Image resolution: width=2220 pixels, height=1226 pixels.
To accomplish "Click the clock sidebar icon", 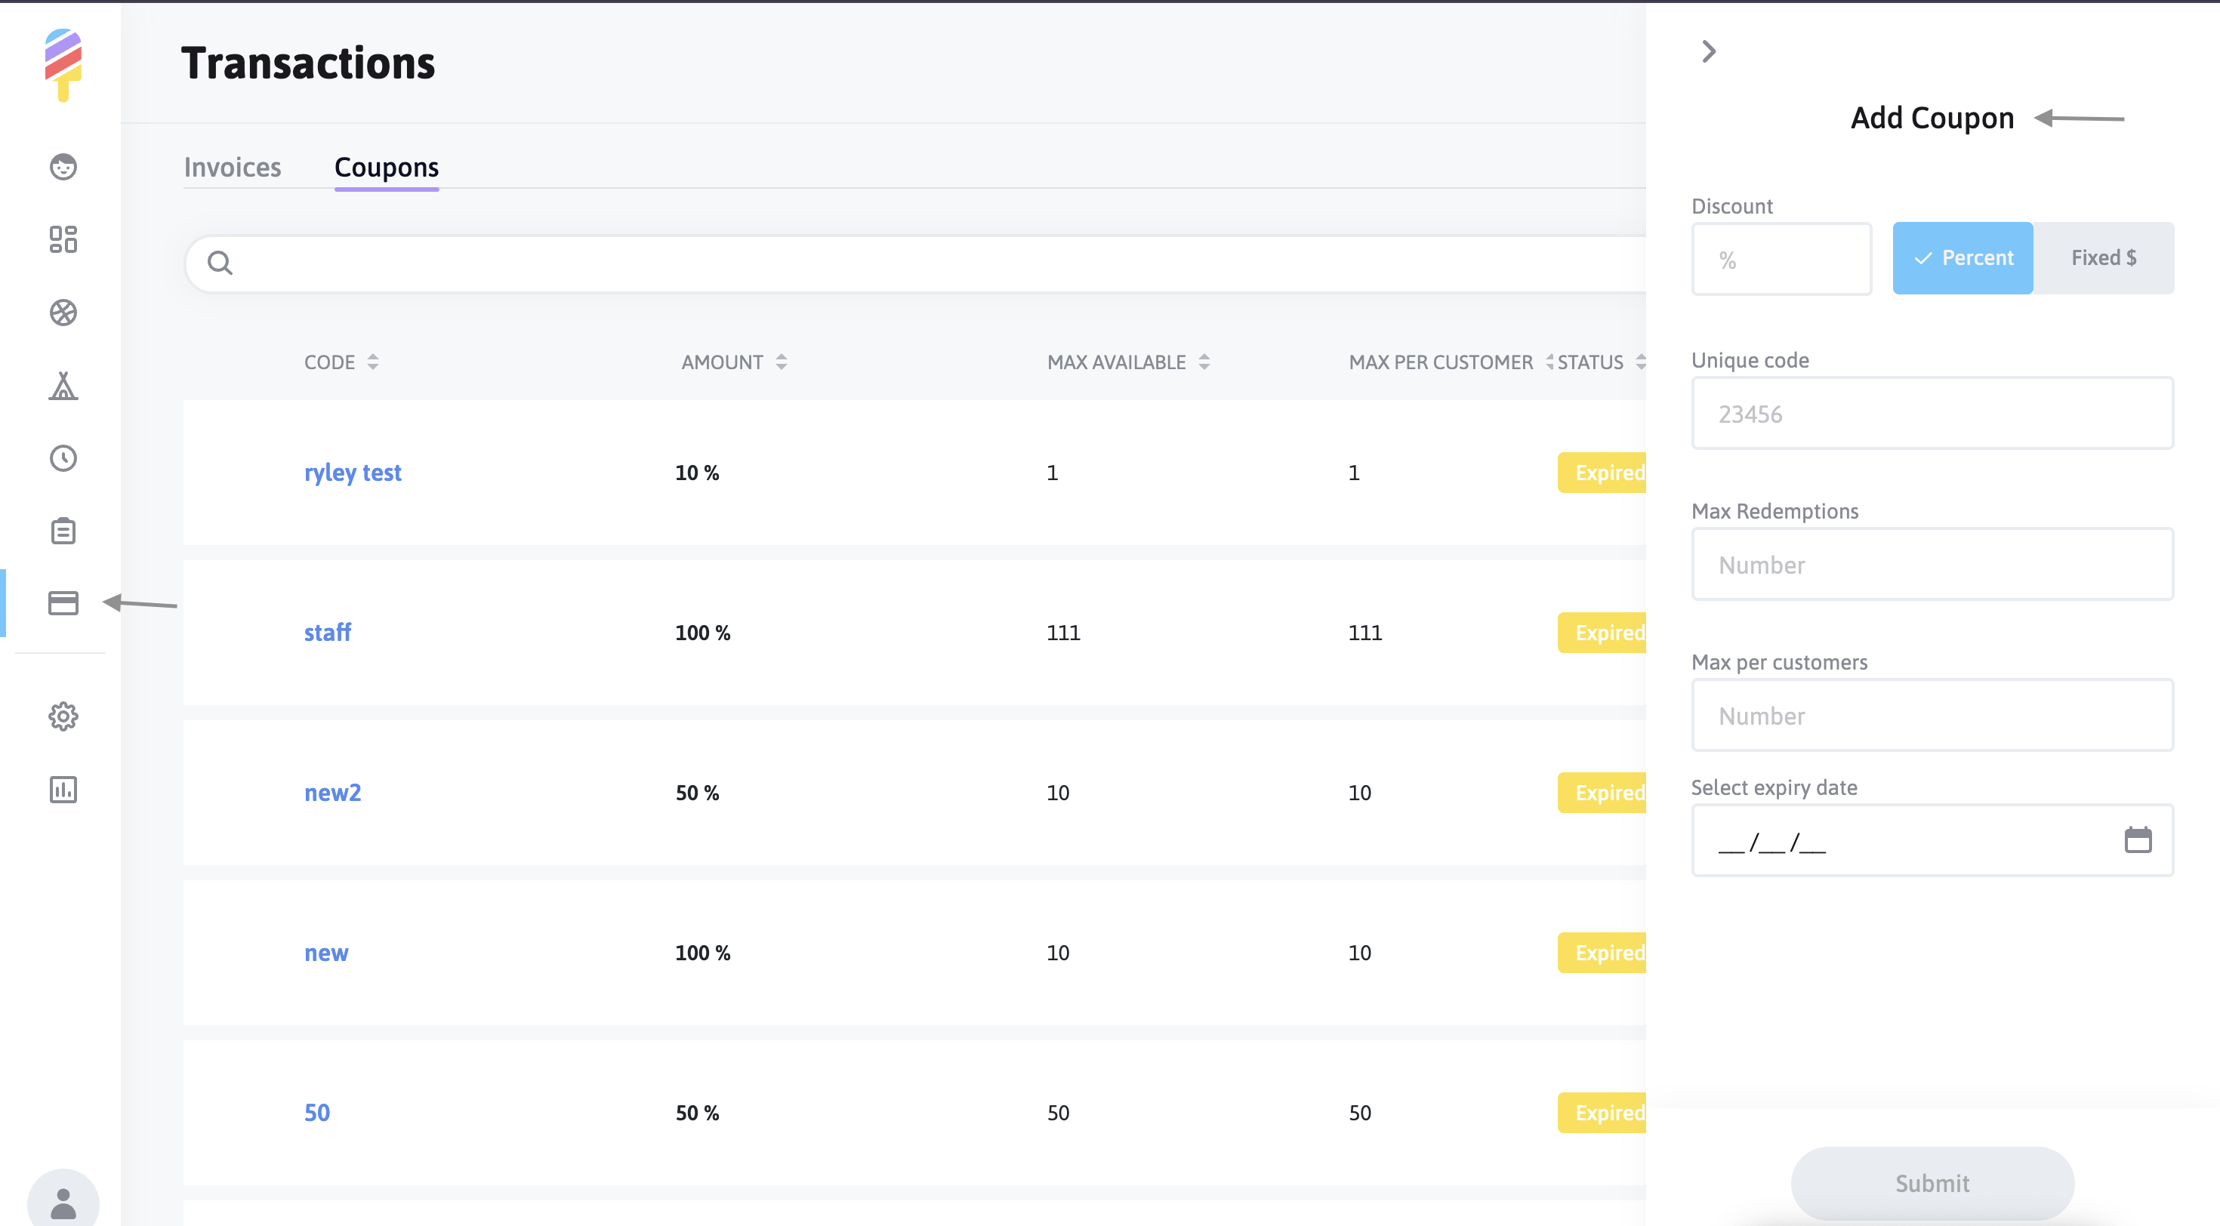I will coord(63,458).
